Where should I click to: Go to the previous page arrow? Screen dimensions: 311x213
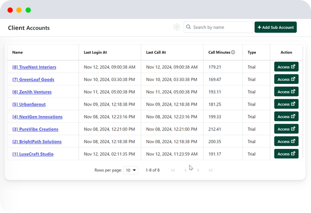pos(185,170)
